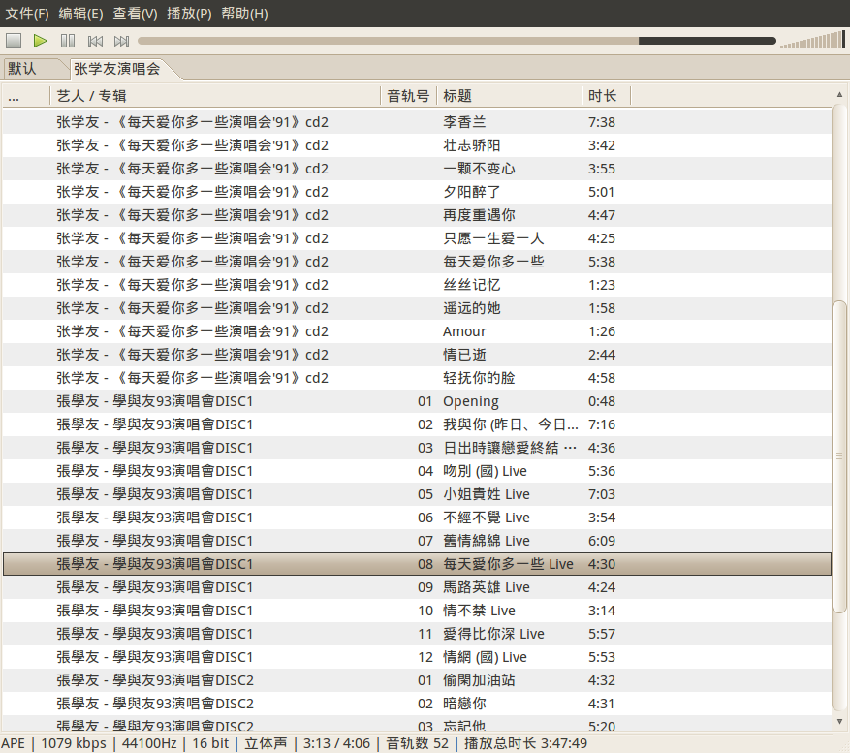Click the 44100Hz sample rate entry
This screenshot has width=850, height=753.
coord(149,743)
